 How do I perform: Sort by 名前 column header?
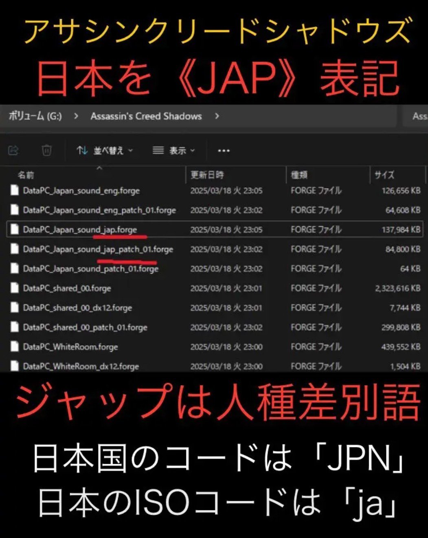(26, 175)
